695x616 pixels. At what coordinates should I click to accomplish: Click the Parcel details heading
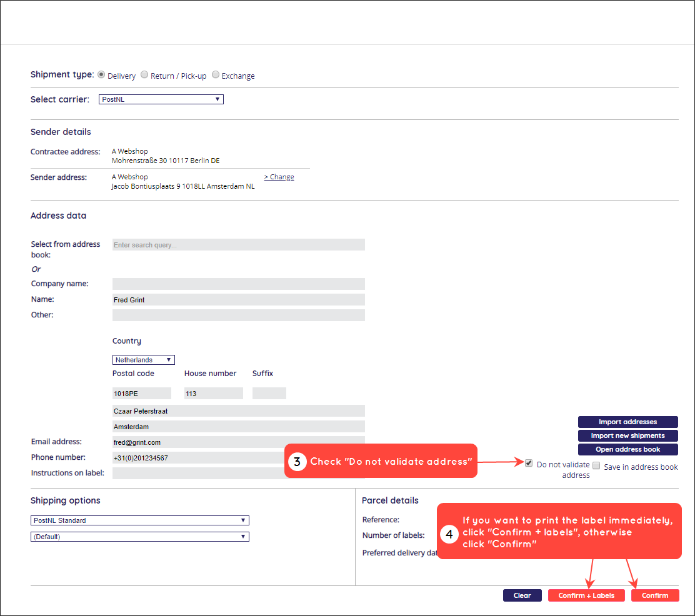[390, 500]
